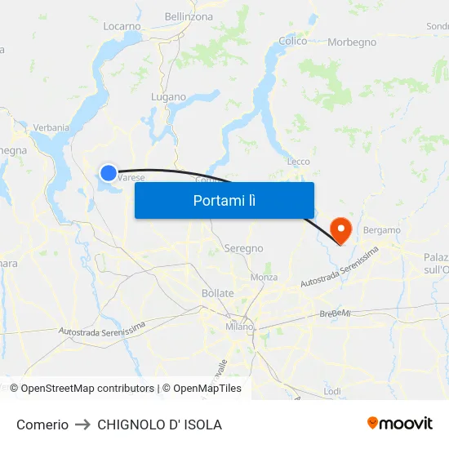Click the Moovit logo

pyautogui.click(x=400, y=424)
